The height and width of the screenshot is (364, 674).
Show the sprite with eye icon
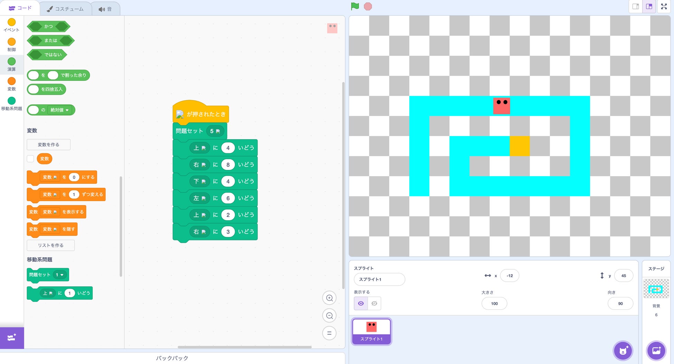pyautogui.click(x=361, y=304)
